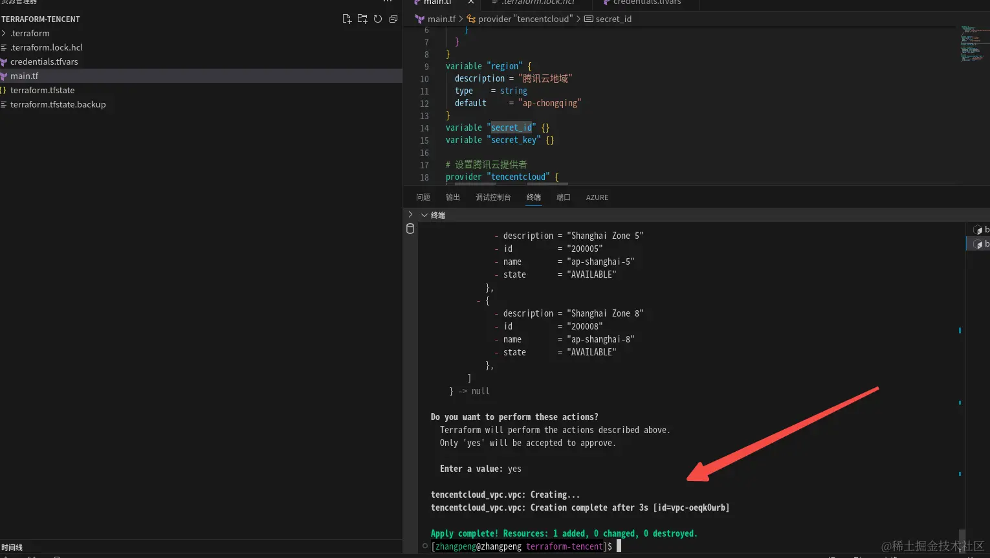Click the "腾讯云地域" description string

[545, 78]
